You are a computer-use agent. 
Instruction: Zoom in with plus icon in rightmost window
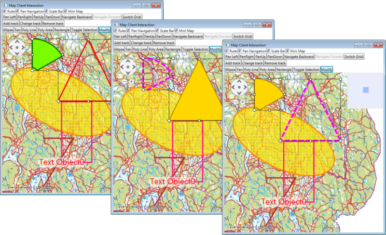243,102
